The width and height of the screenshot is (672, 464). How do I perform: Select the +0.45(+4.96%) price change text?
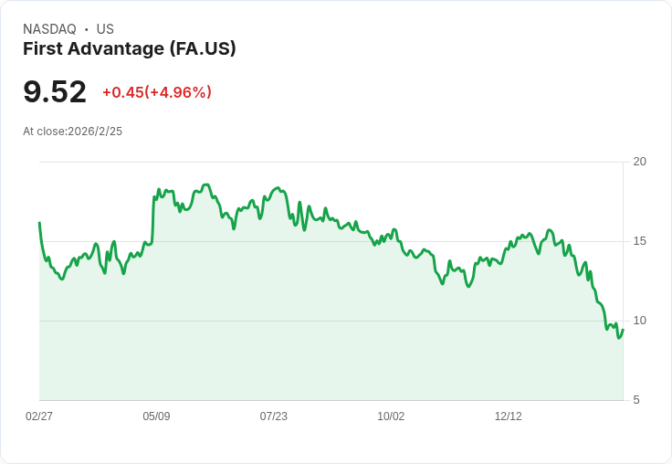157,92
